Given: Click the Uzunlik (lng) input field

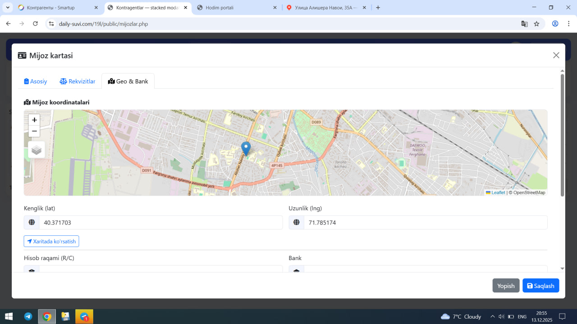Looking at the screenshot, I should coord(425,222).
